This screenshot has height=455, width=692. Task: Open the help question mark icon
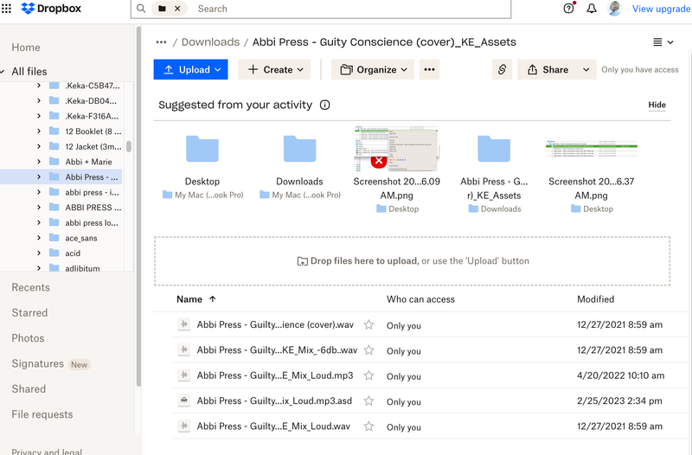click(569, 9)
